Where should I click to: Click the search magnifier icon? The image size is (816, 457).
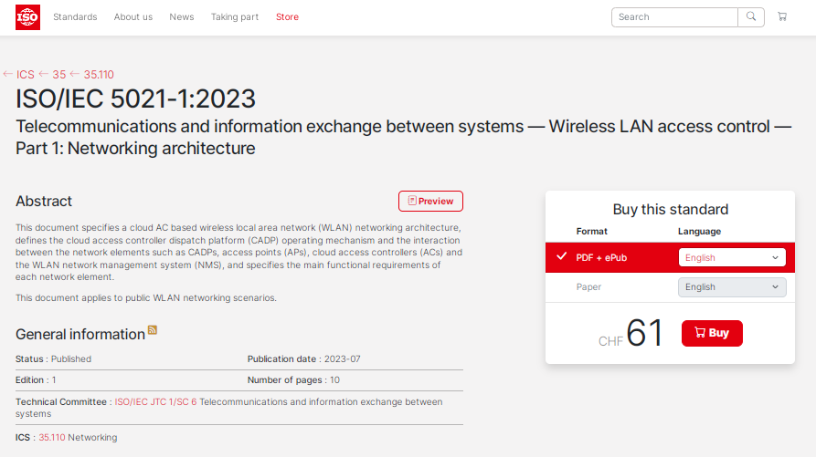coord(751,17)
